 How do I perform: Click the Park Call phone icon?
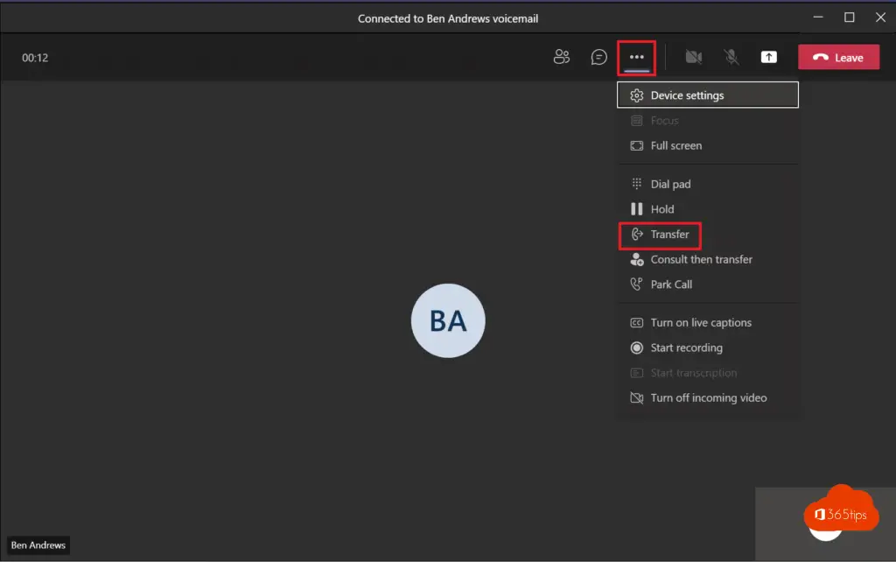point(637,285)
